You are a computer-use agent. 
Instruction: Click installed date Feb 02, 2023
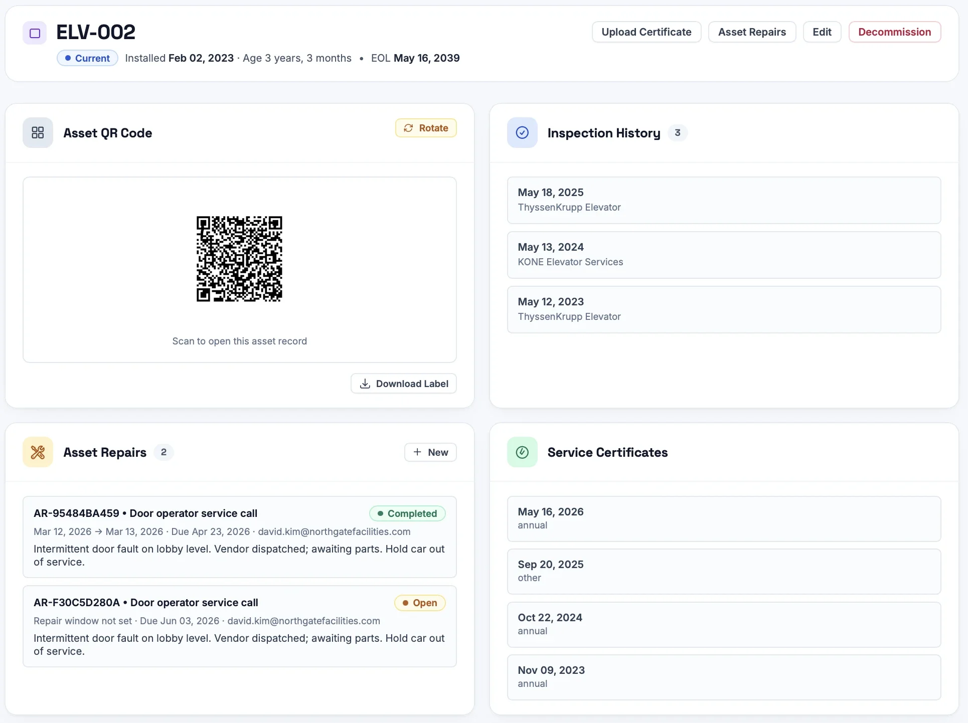(201, 58)
